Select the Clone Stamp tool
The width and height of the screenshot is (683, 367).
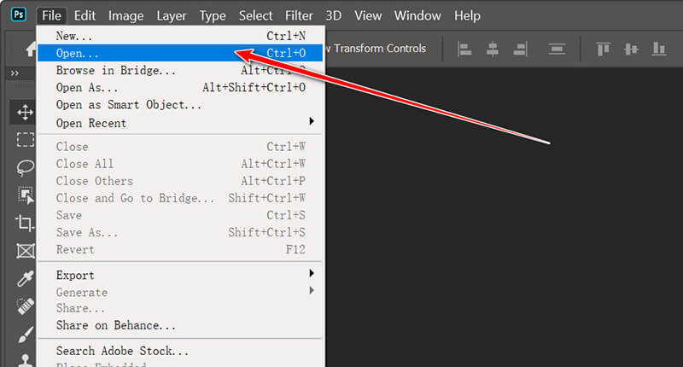point(26,360)
